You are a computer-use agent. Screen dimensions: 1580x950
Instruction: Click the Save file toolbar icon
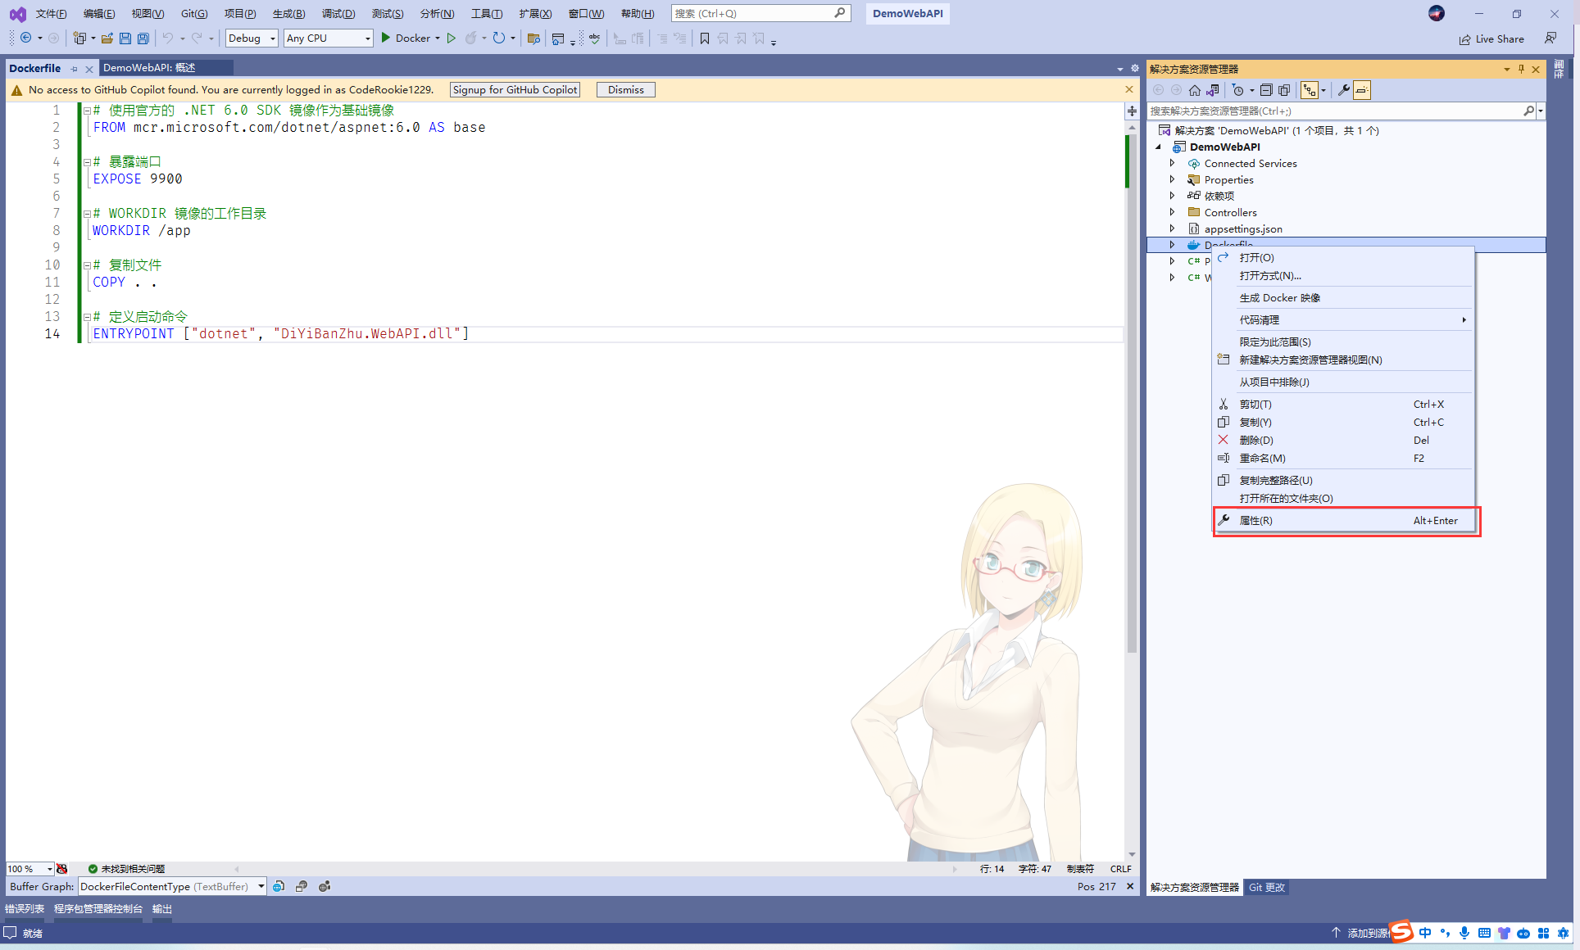tap(125, 38)
